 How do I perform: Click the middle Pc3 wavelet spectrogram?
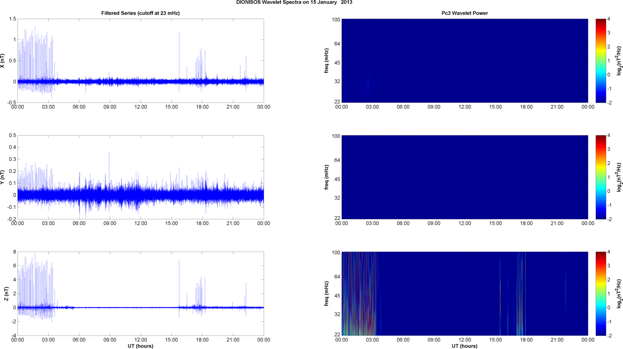[x=464, y=177]
